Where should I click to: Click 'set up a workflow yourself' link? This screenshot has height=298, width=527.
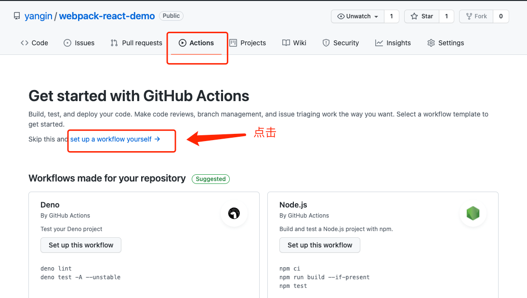pos(115,139)
